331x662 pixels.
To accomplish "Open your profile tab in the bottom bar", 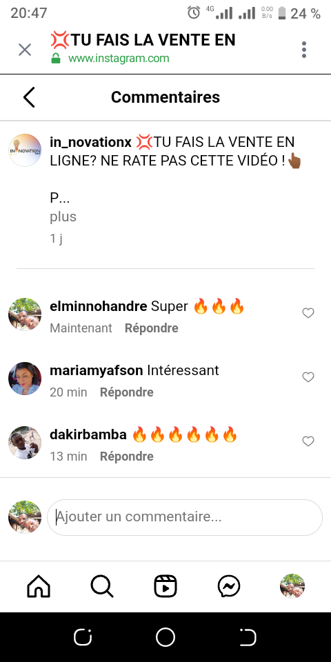I will pyautogui.click(x=292, y=586).
